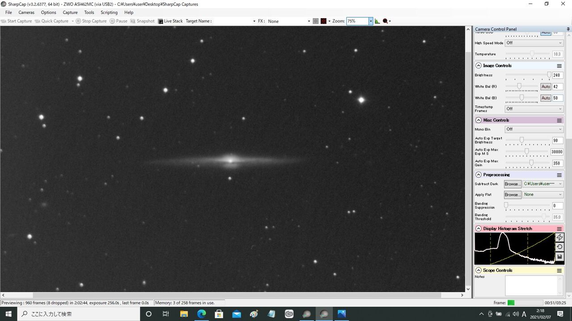572x321 pixels.
Task: Open the Scripting menu
Action: pos(109,12)
